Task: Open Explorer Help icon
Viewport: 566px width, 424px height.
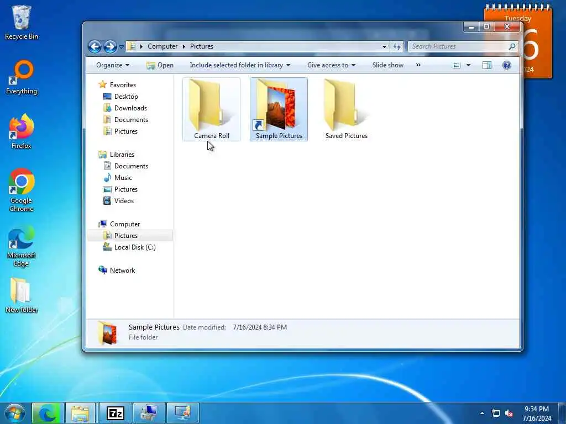Action: [507, 65]
